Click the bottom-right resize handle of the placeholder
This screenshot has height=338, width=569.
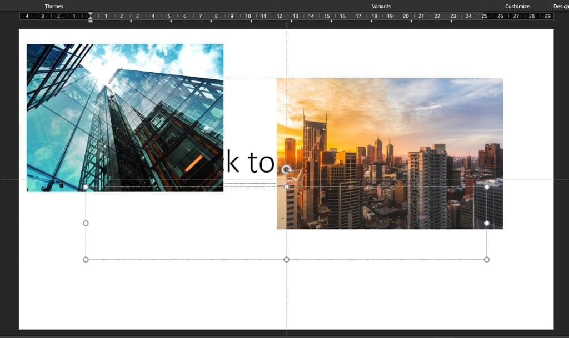point(487,259)
